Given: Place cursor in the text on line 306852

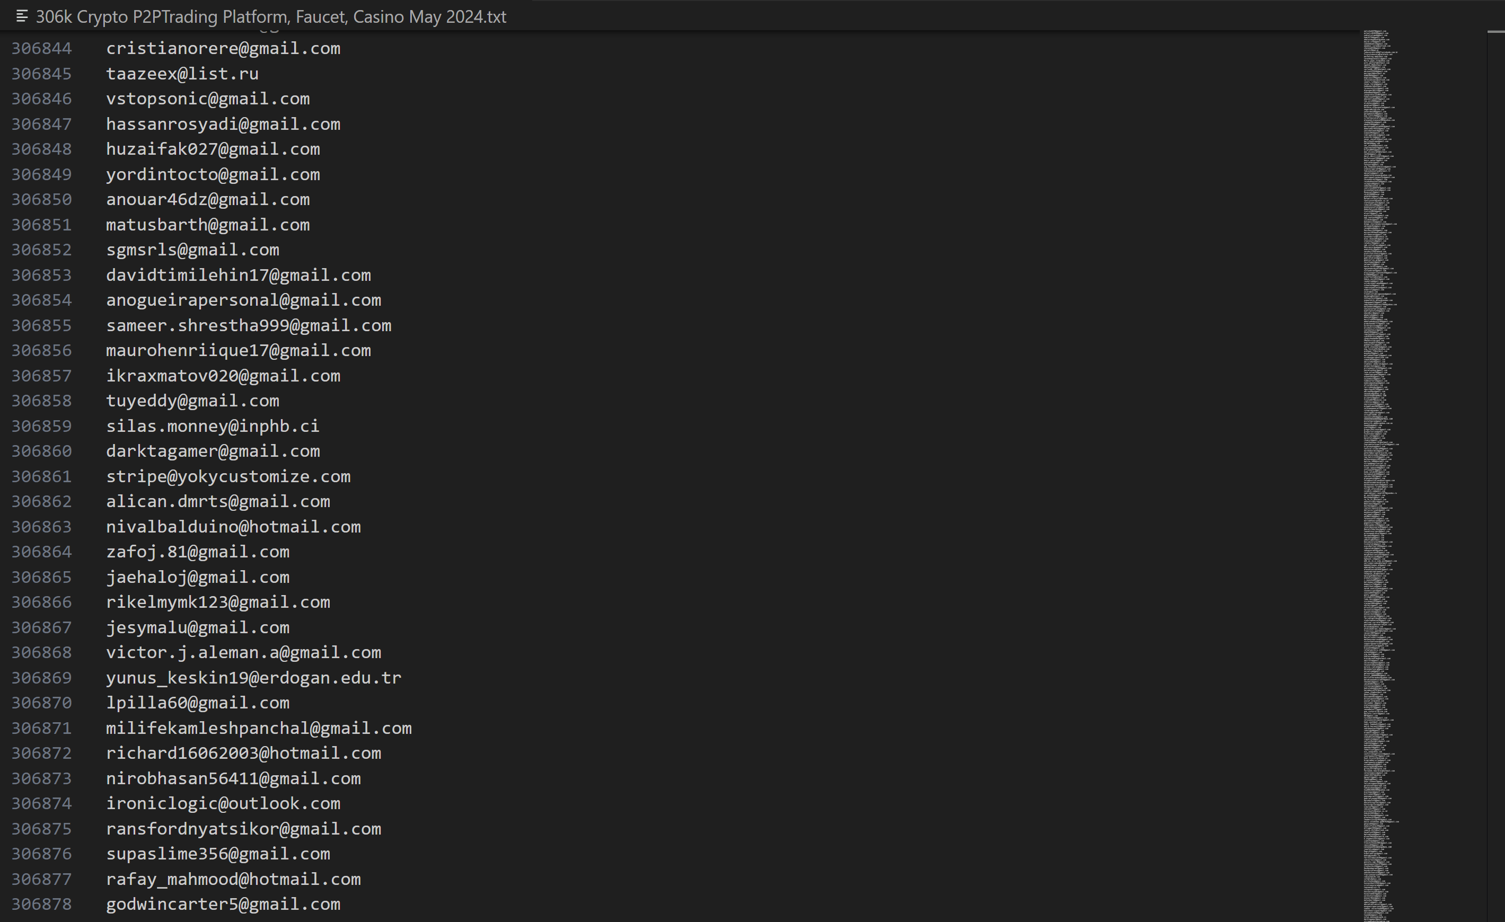Looking at the screenshot, I should point(192,250).
